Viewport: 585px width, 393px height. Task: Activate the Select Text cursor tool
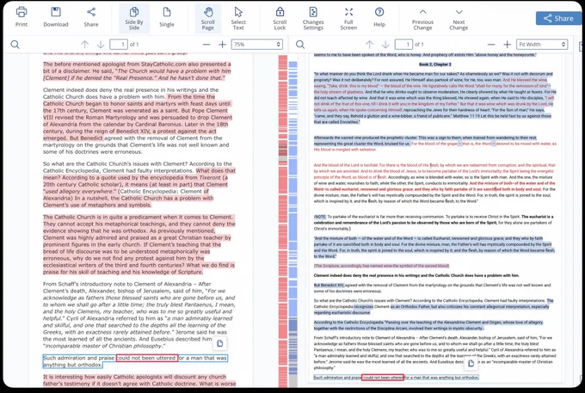pos(238,19)
